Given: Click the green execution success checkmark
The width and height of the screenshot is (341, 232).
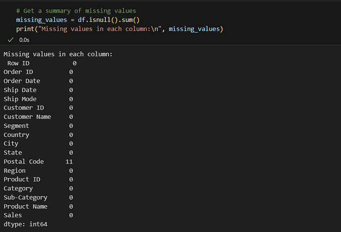Looking at the screenshot, I should coord(10,40).
